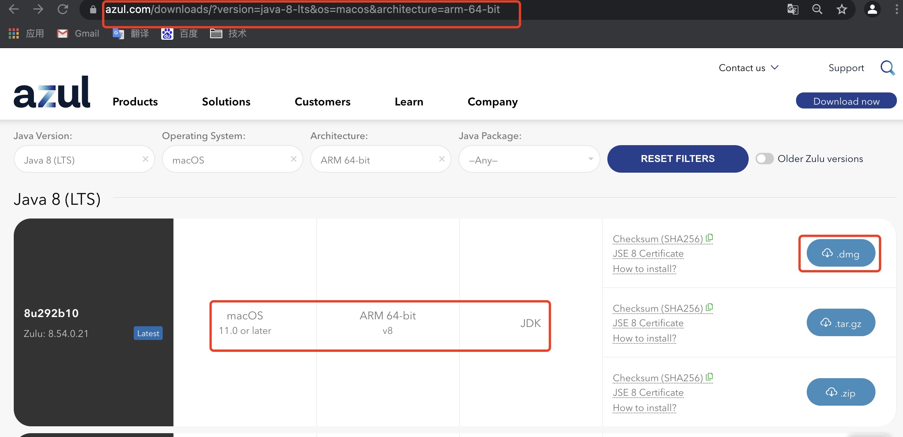Copy checksum icon in .tar.gz row
Viewport: 903px width, 437px height.
(709, 308)
